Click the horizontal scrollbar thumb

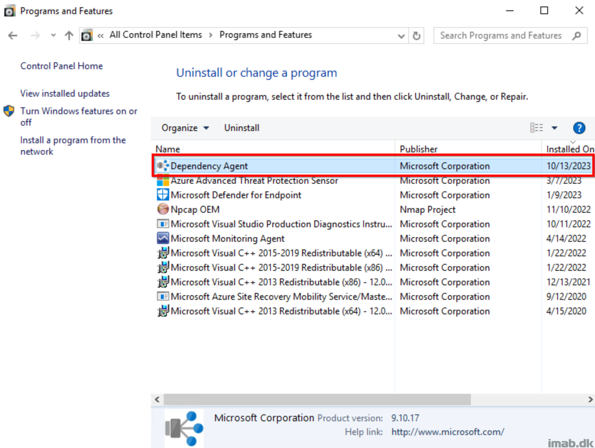tap(317, 399)
